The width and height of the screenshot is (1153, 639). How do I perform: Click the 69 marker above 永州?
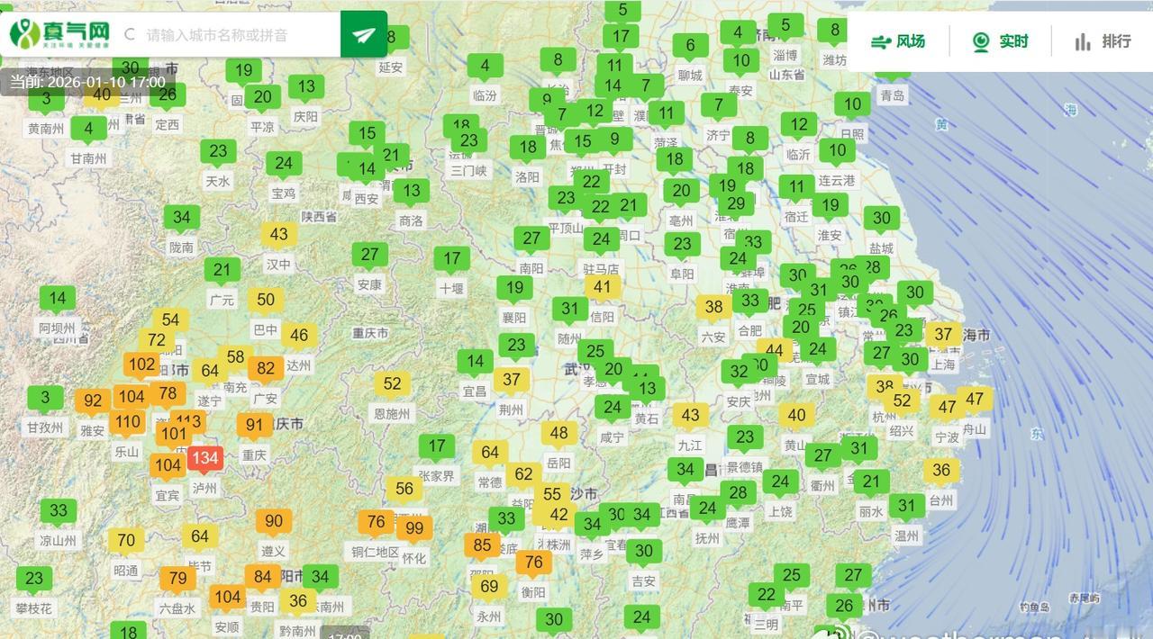[489, 588]
